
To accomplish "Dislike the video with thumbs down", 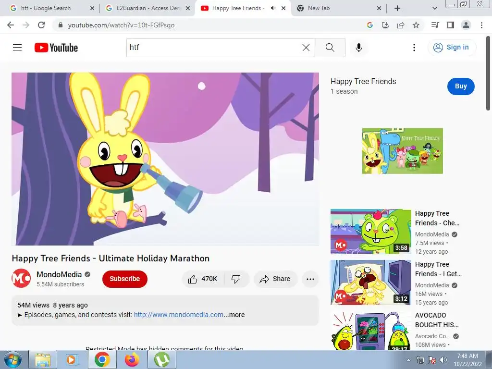I will tap(236, 279).
